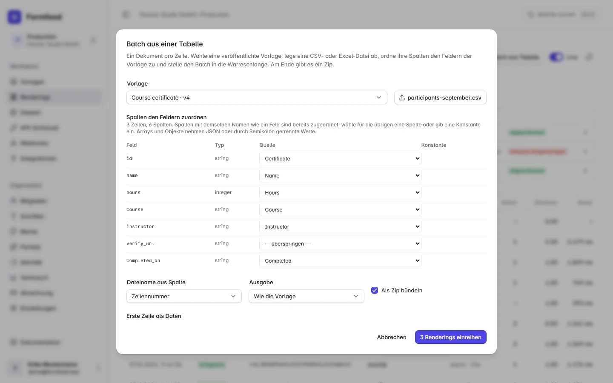Open the source dropdown set to Course

[x=340, y=209]
